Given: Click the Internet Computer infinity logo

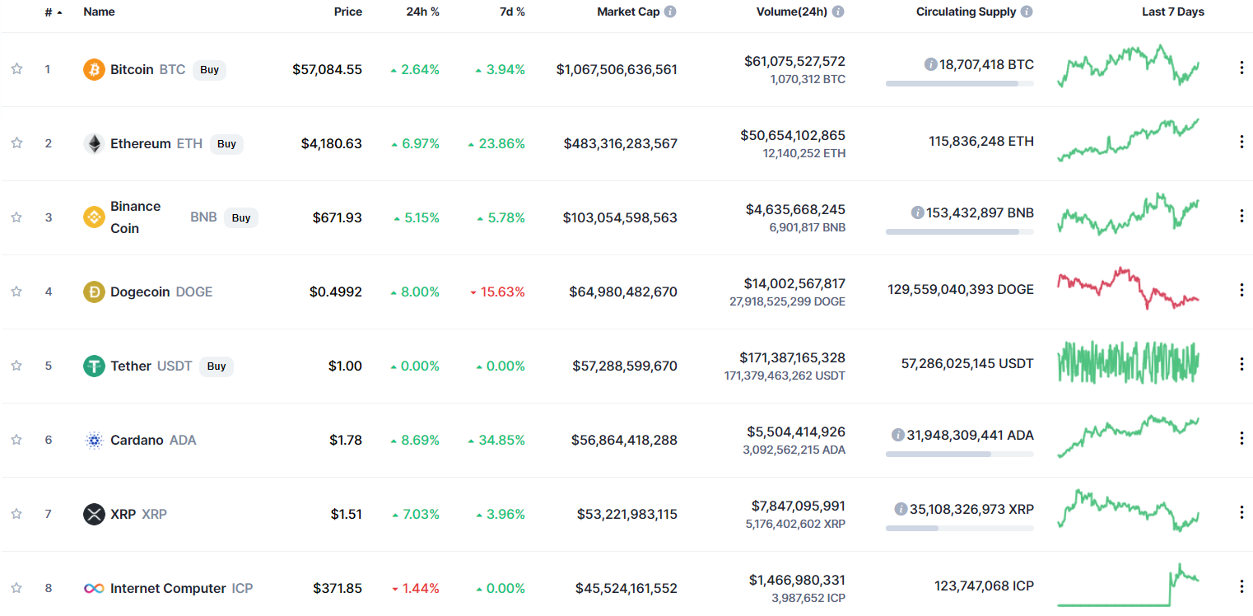Looking at the screenshot, I should click(x=95, y=588).
